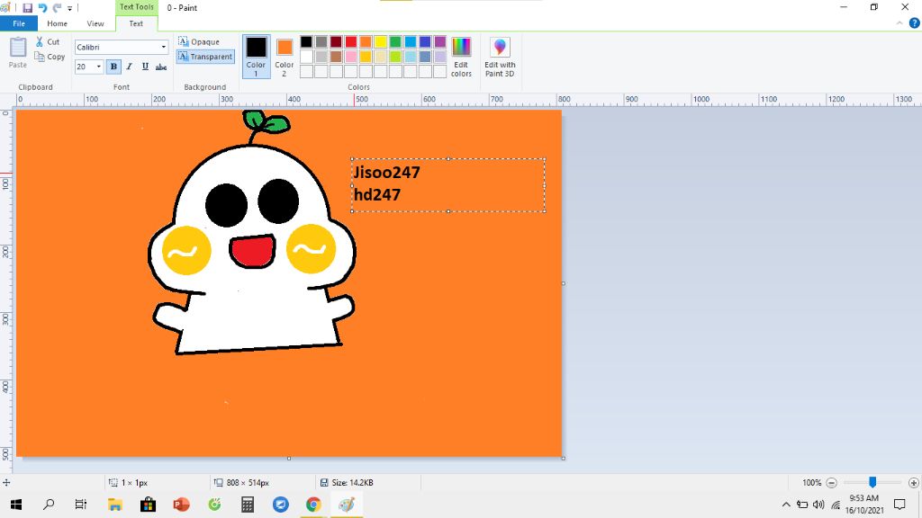Pick the purple color swatch
The height and width of the screenshot is (518, 922).
439,41
